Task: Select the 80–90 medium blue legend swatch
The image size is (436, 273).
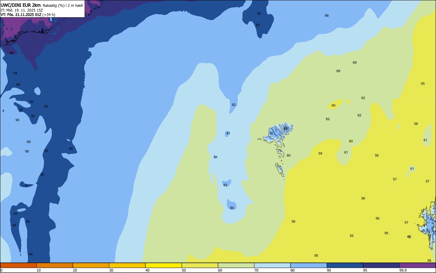Action: [309, 265]
